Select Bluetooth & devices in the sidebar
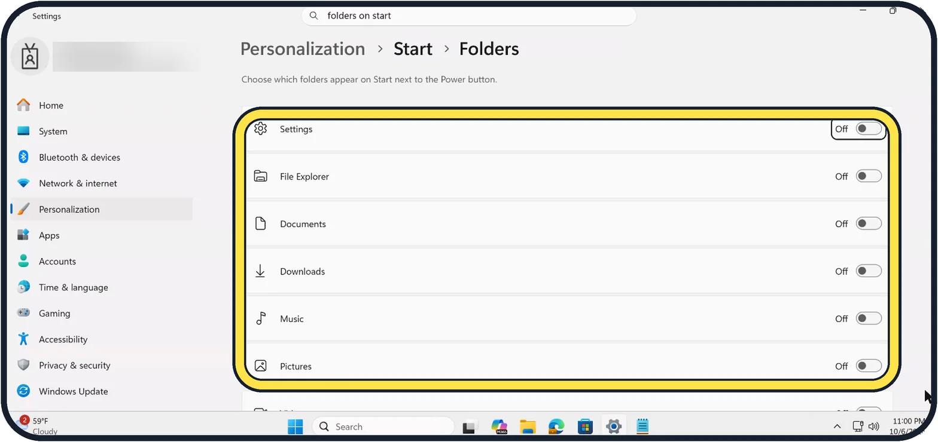The image size is (938, 442). tap(102, 157)
